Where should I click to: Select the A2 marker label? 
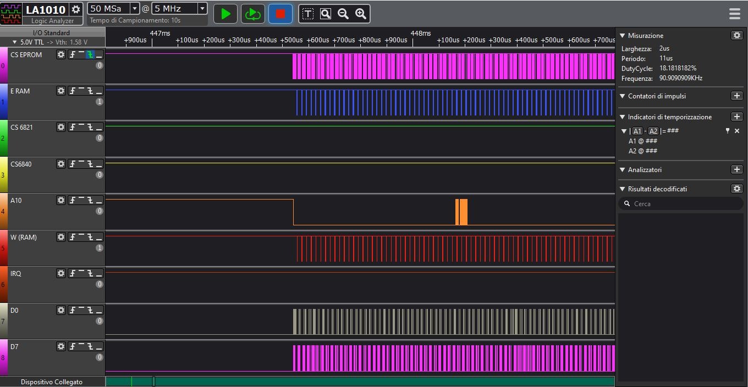[x=653, y=131]
